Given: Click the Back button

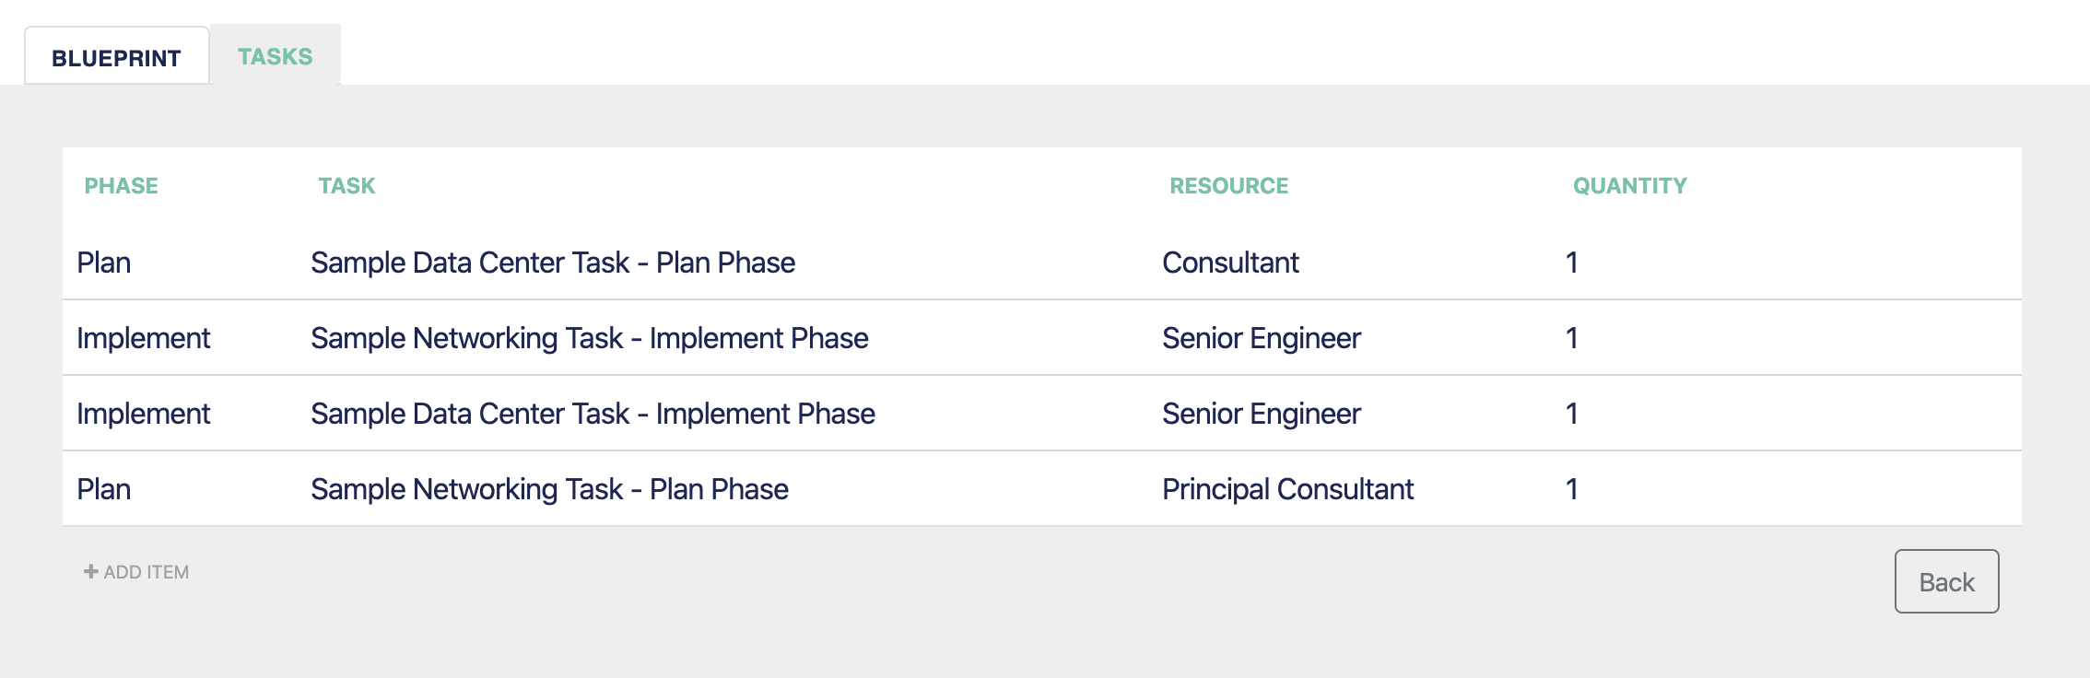Looking at the screenshot, I should tap(1946, 581).
